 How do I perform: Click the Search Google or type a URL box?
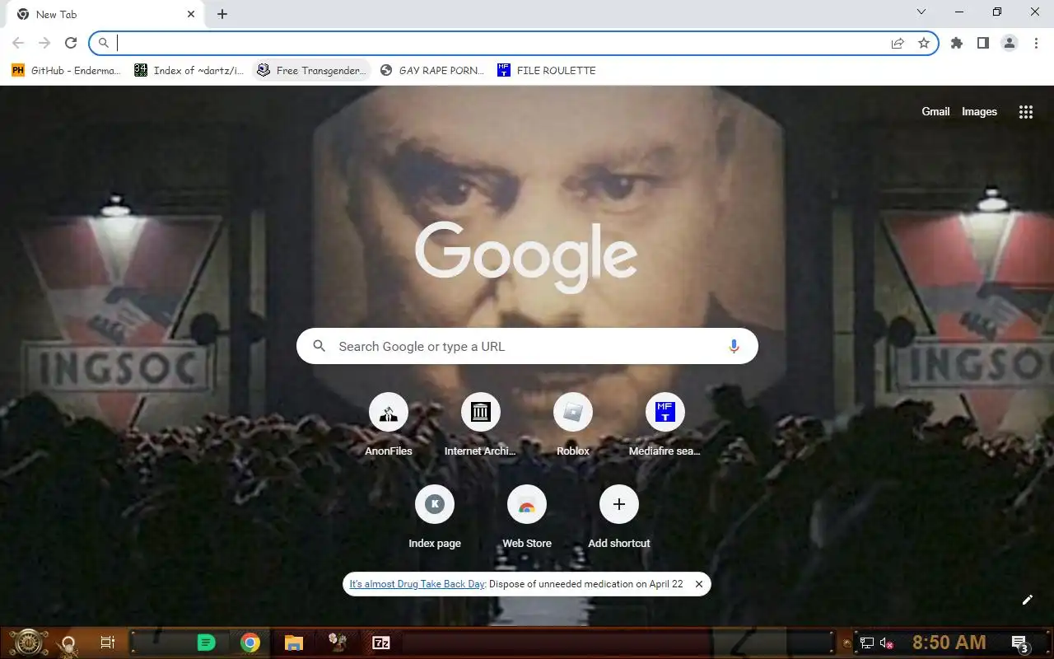(527, 346)
